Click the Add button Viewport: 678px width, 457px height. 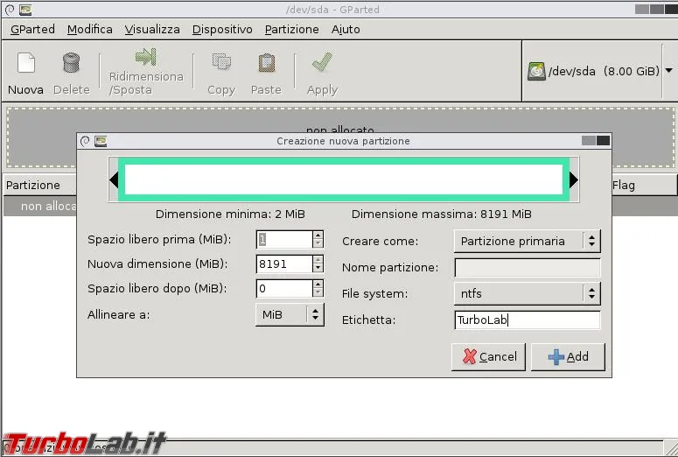(x=568, y=356)
